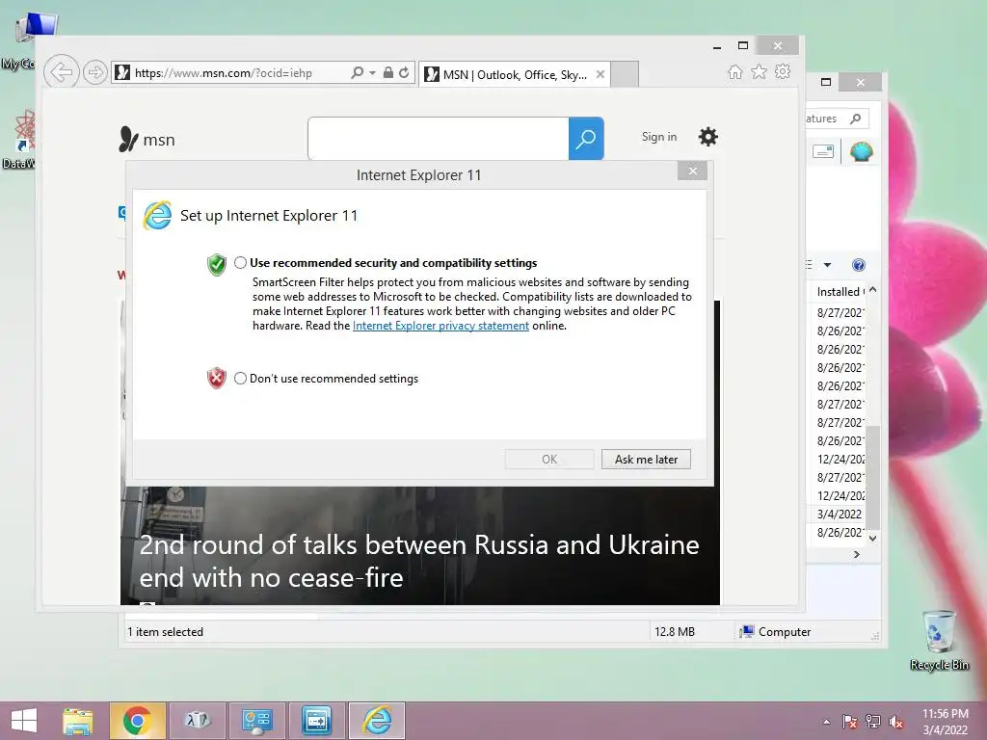
Task: Open the IE Tools gear icon
Action: pyautogui.click(x=783, y=71)
